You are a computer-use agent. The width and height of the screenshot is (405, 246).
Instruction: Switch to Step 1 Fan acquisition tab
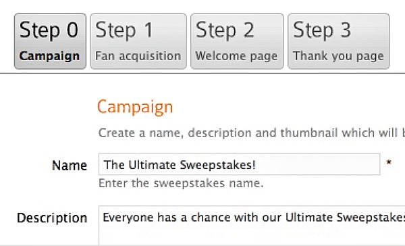pos(138,41)
